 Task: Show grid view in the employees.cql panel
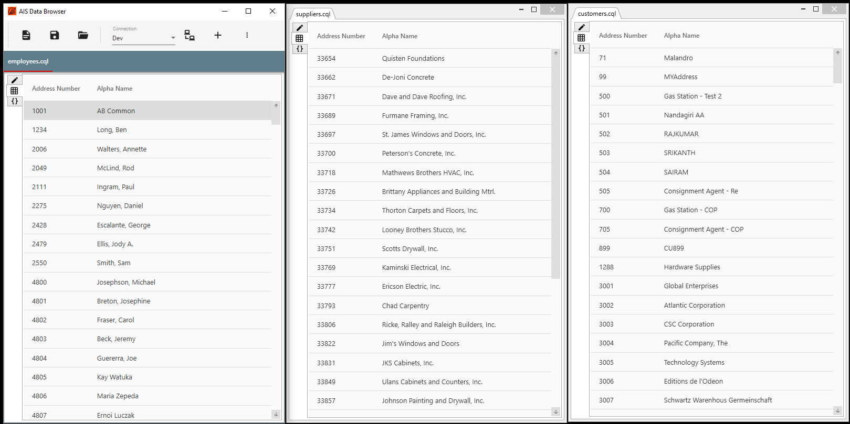pyautogui.click(x=15, y=91)
